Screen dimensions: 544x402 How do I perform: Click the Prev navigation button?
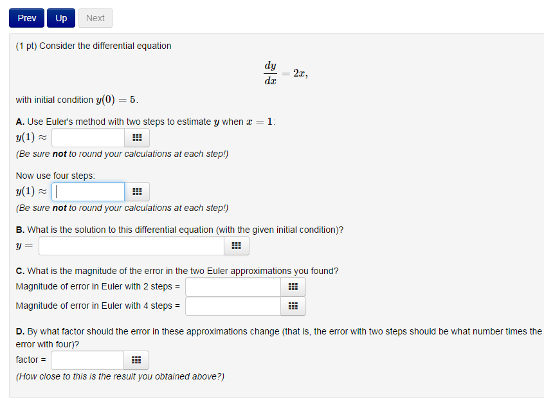coord(26,18)
